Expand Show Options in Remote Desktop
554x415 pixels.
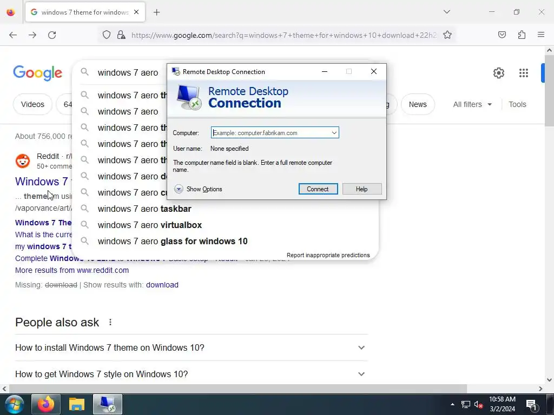198,189
